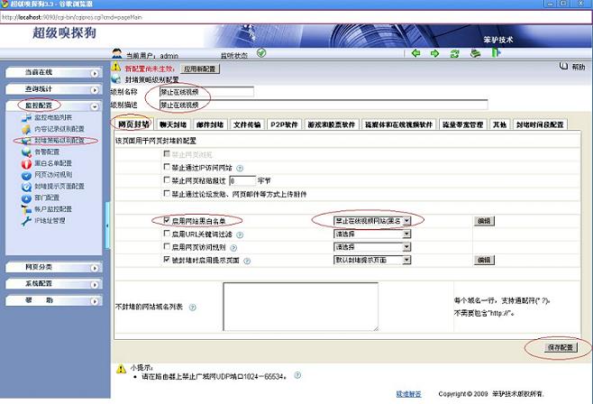The height and width of the screenshot is (404, 593).
Task: Expand the 网页分类 sidebar section
Action: click(51, 267)
